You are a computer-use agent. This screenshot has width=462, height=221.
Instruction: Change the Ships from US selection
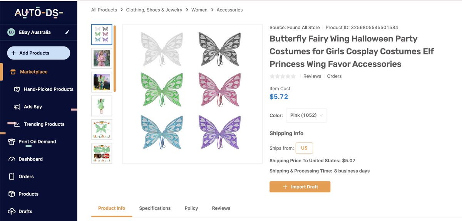point(304,148)
